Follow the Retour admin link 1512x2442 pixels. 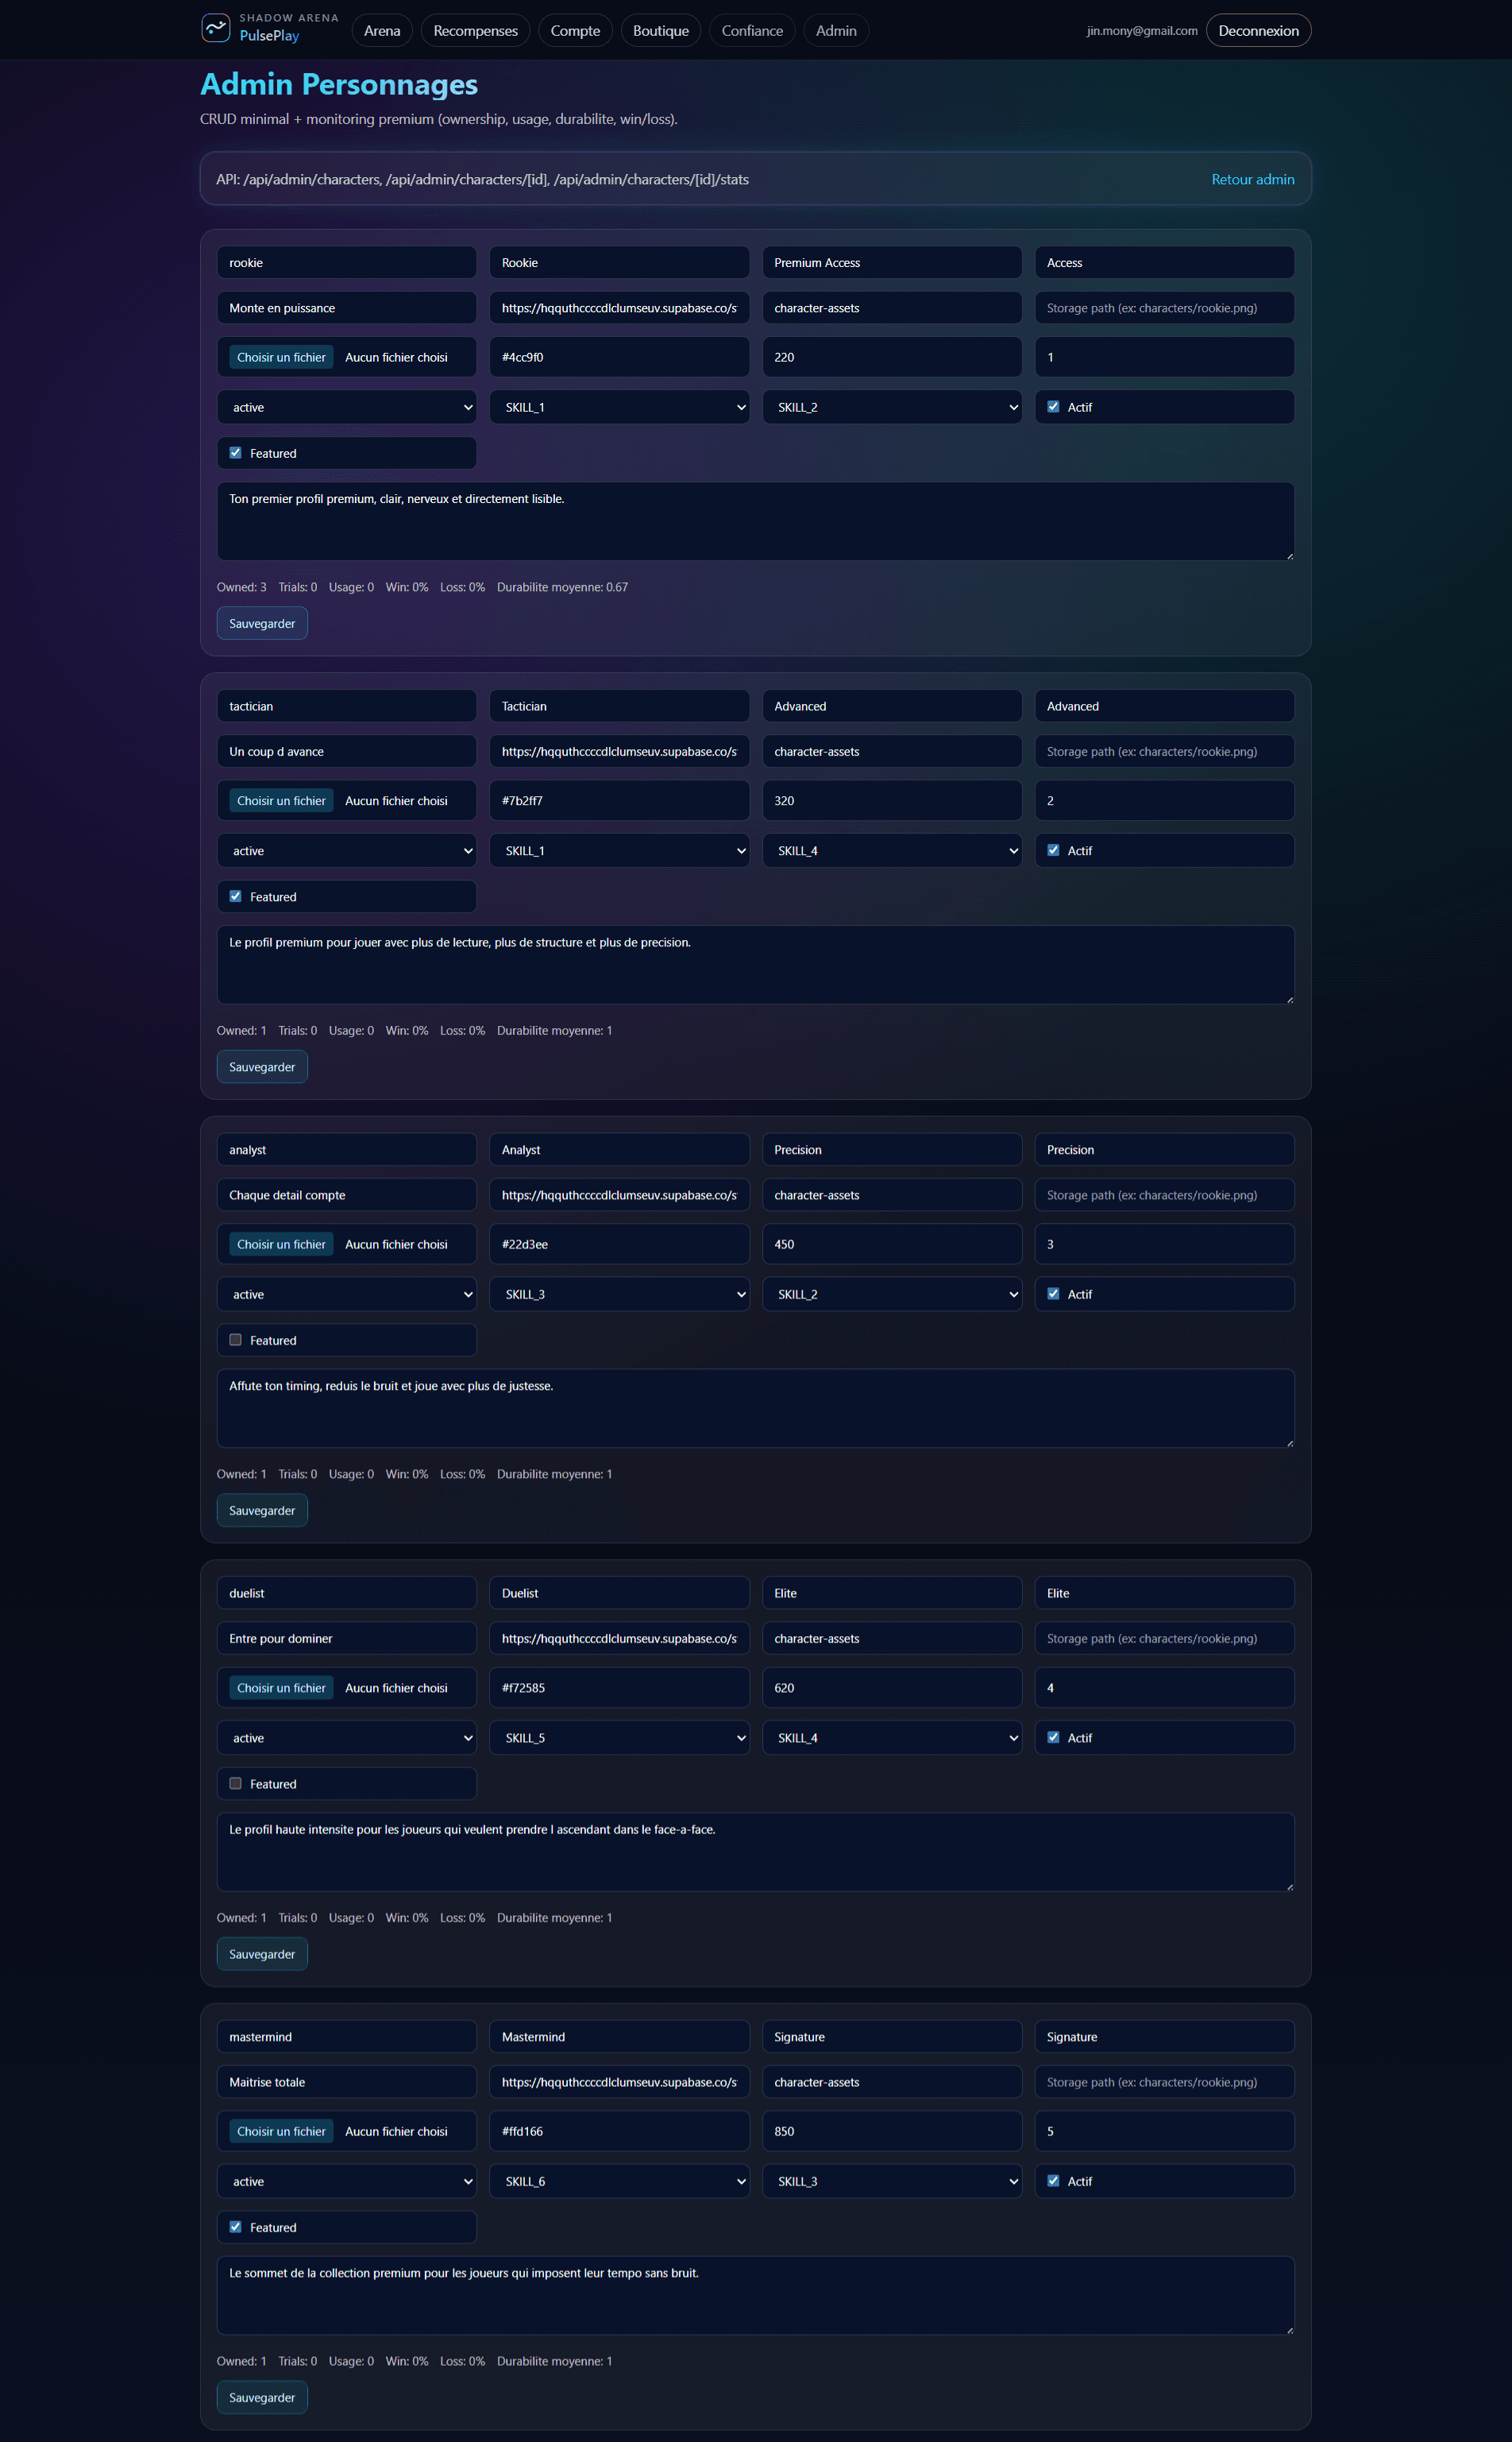(x=1252, y=179)
